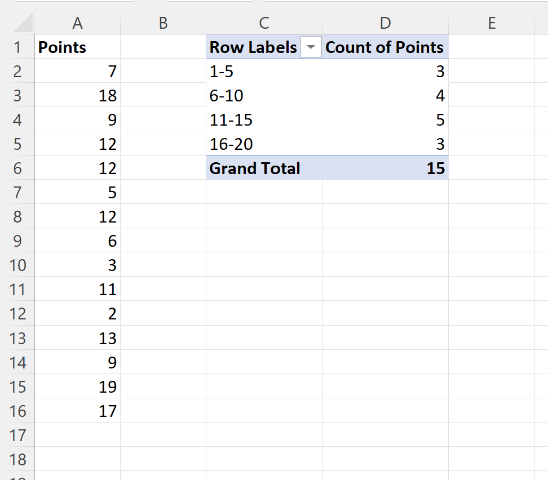Select row 18 header
The image size is (548, 480).
(x=17, y=459)
